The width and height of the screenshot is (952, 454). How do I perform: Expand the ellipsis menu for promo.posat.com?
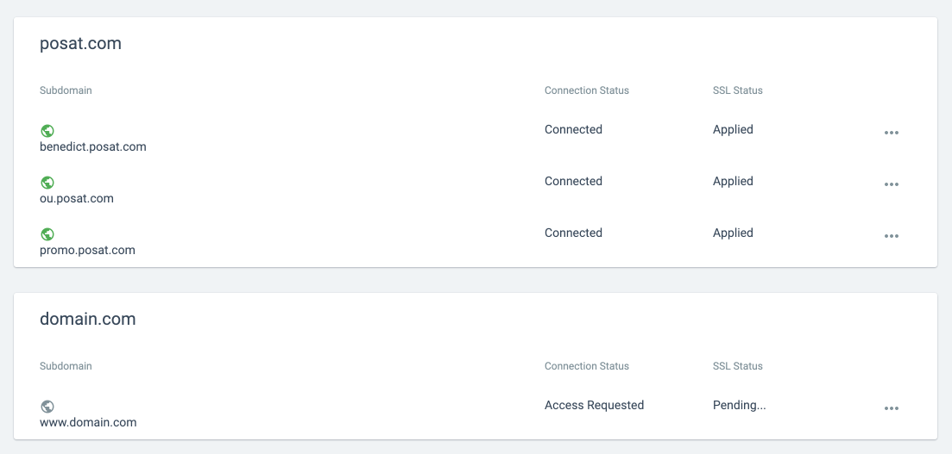tap(892, 236)
